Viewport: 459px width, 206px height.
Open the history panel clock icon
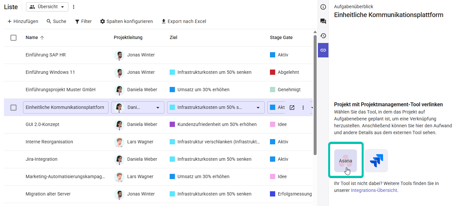tap(323, 36)
